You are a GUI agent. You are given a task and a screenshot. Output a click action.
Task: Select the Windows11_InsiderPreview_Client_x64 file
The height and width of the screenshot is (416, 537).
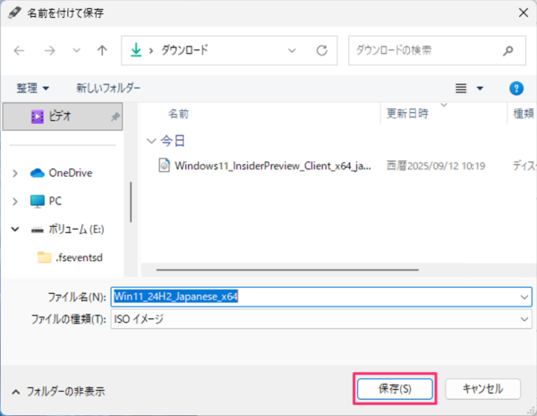(273, 166)
